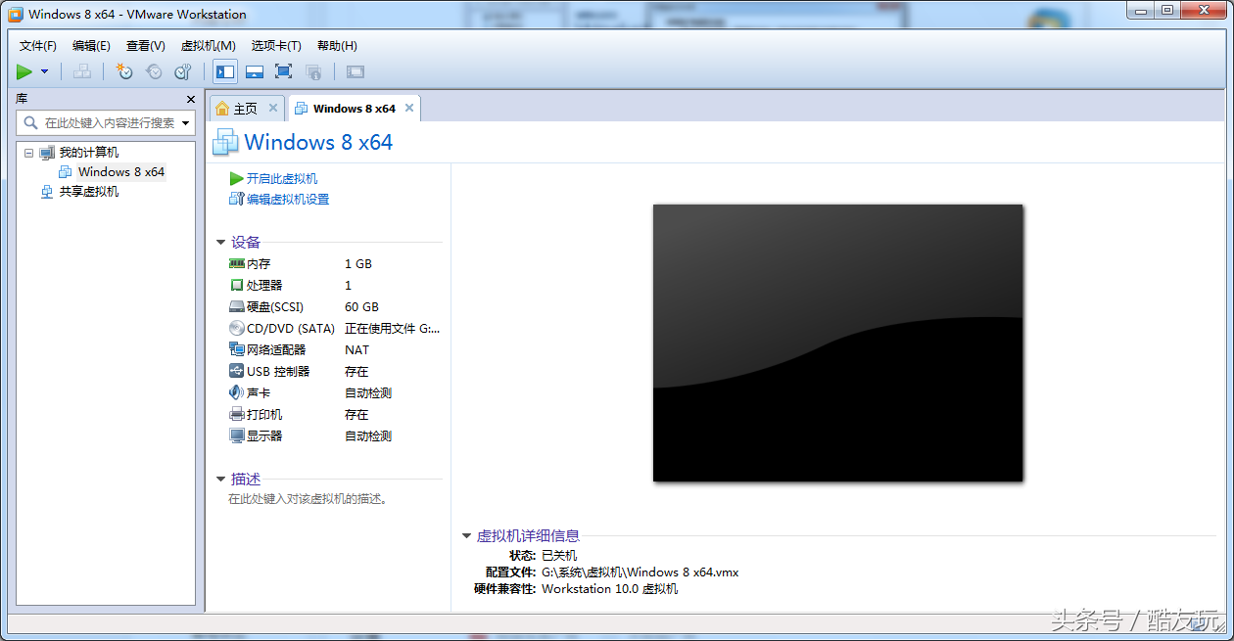
Task: Click the 网络适配器 network adapter icon
Action: tap(236, 350)
